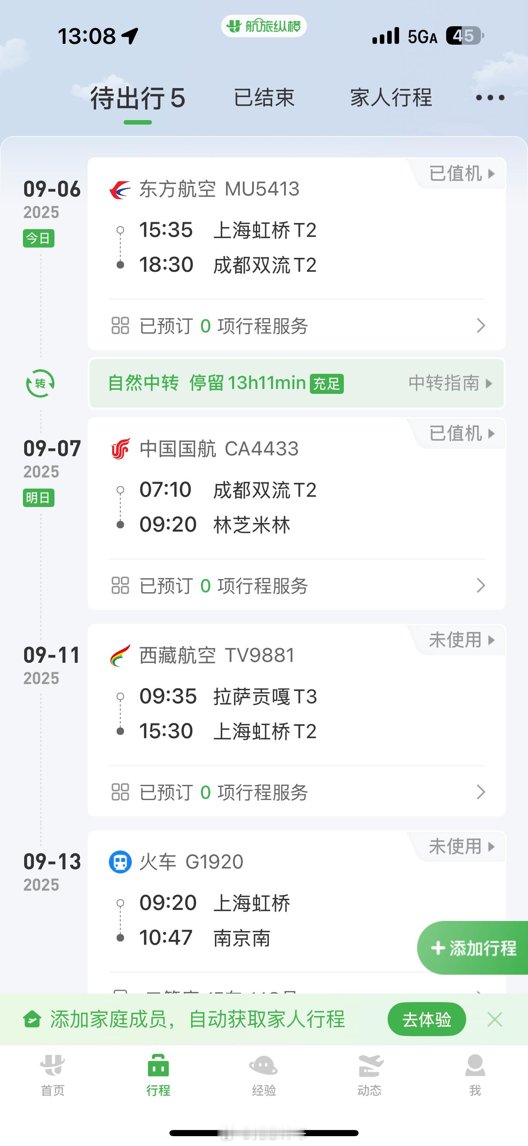Tap the three-dot more options icon

pos(490,98)
